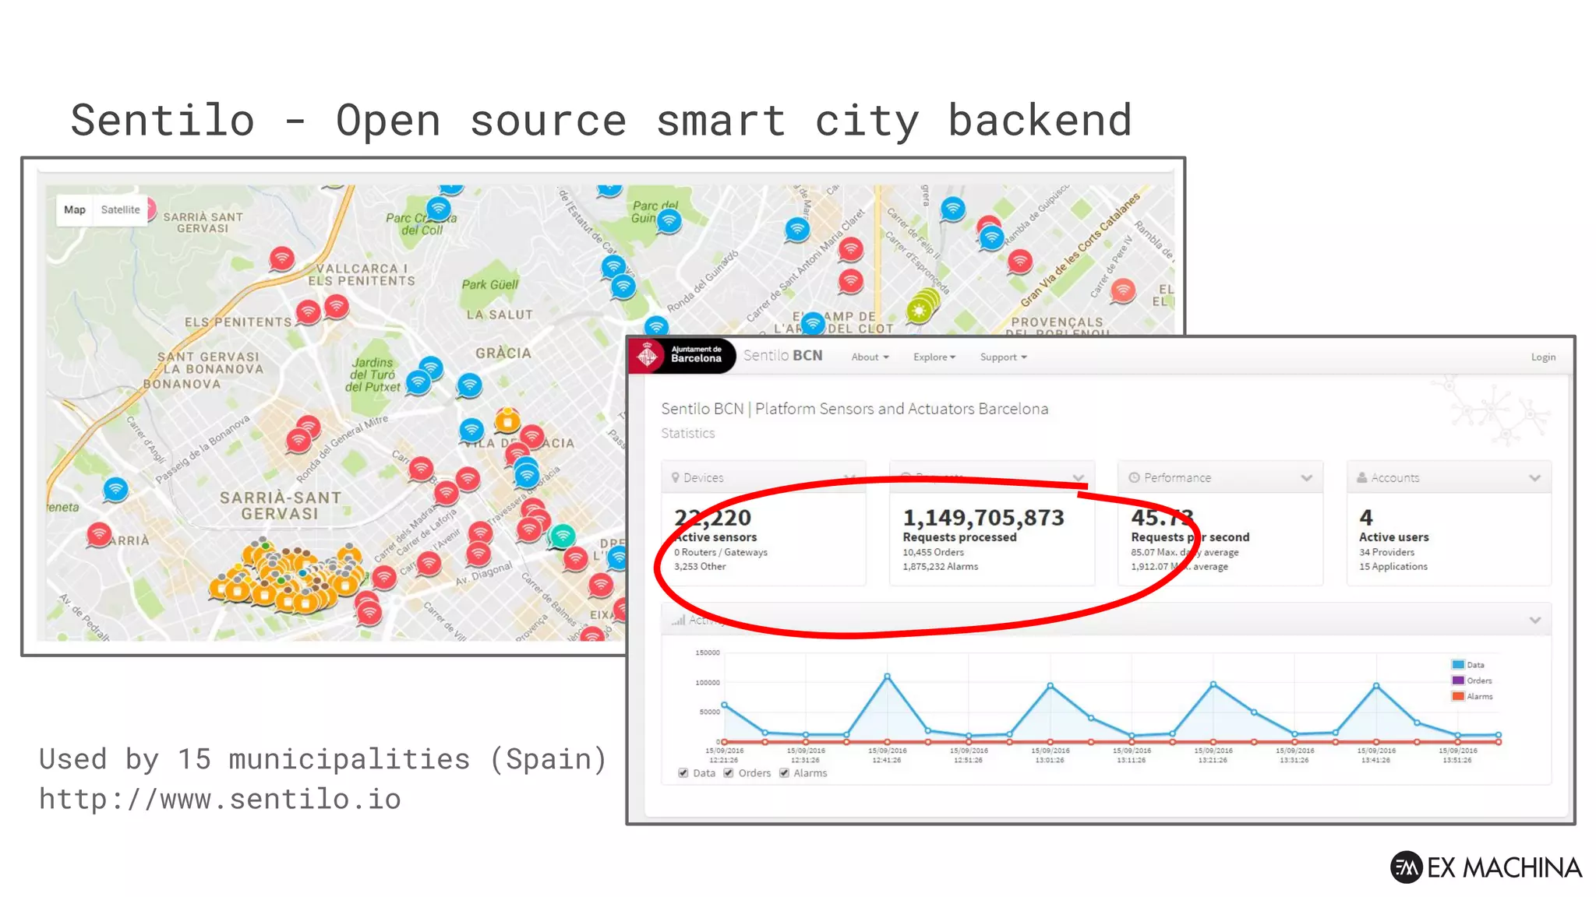Click the Activity panel bar chart icon
This screenshot has height=897, width=1596.
coord(679,620)
